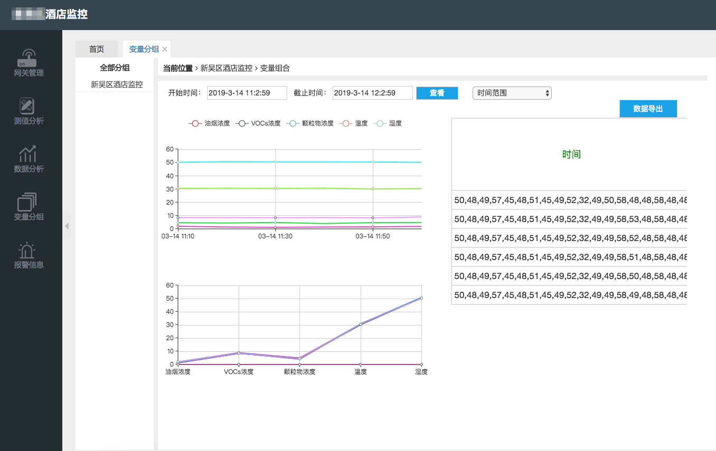Collapse the sidebar using the arrow handle

pos(67,226)
